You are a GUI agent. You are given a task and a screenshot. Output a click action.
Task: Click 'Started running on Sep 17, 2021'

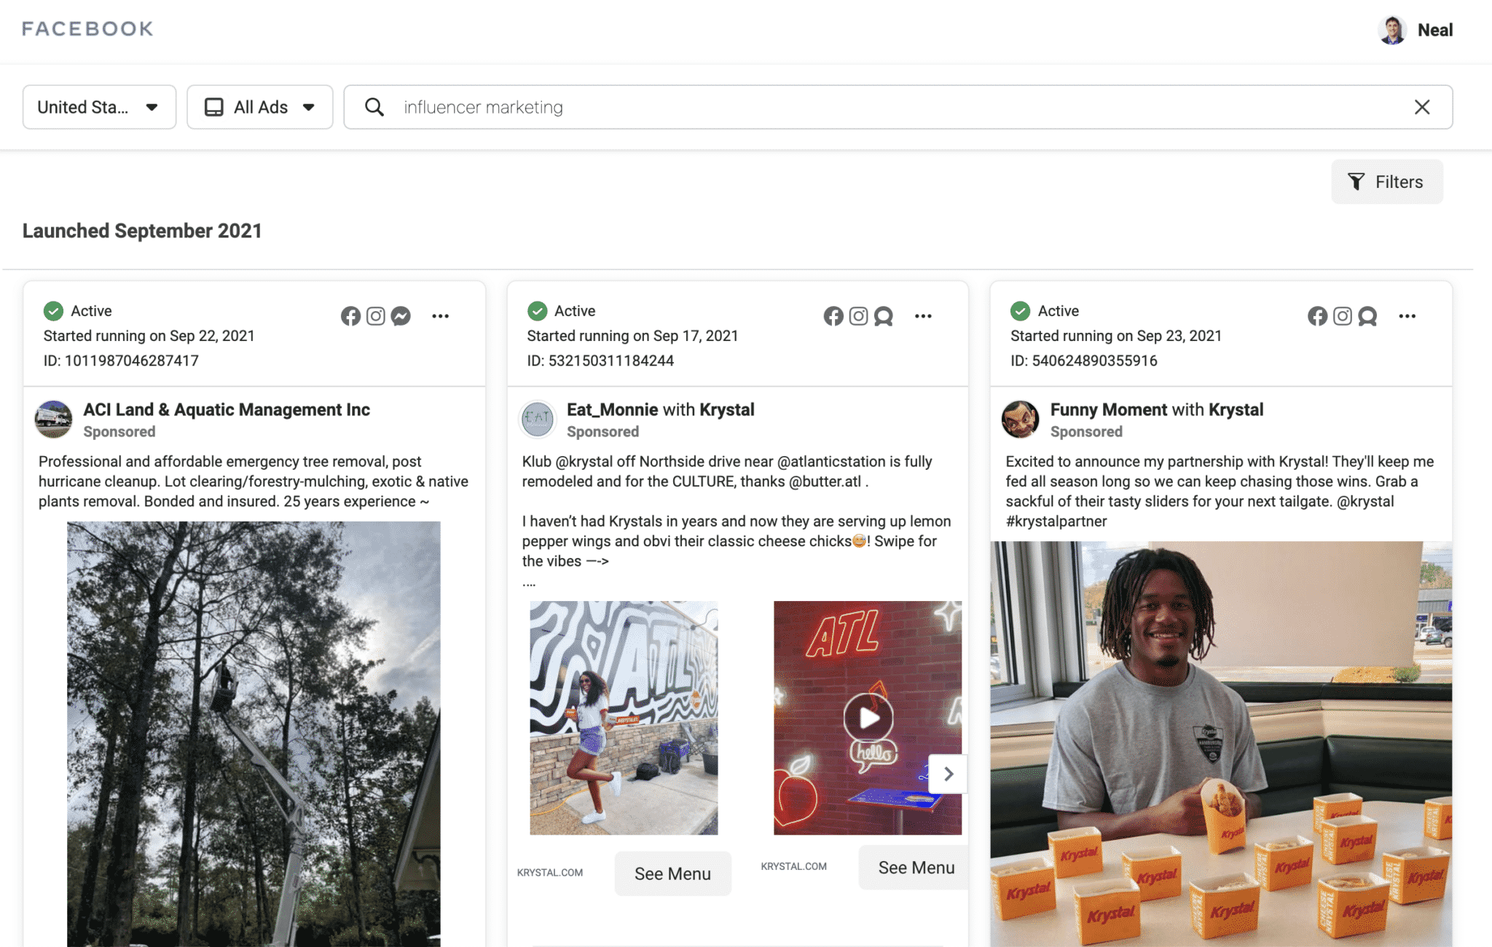pos(632,336)
